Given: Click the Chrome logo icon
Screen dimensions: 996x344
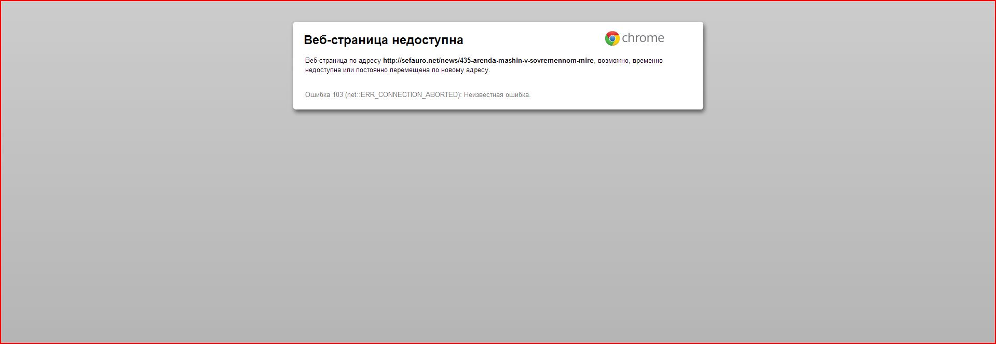Looking at the screenshot, I should 612,38.
